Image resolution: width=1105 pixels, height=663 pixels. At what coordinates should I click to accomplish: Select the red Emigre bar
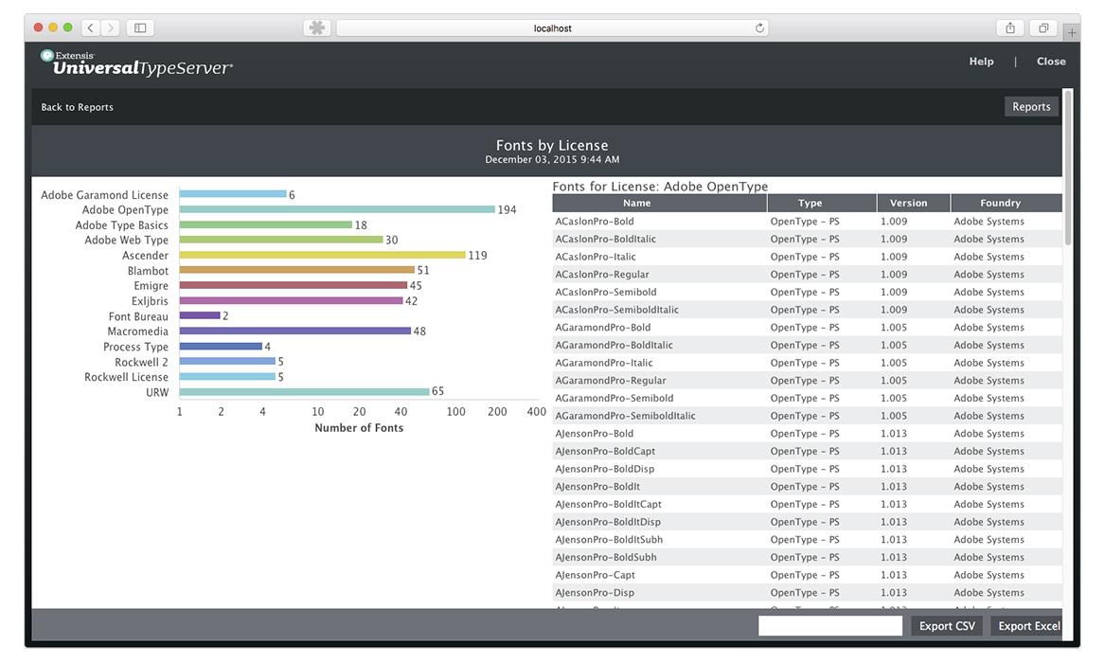(294, 285)
